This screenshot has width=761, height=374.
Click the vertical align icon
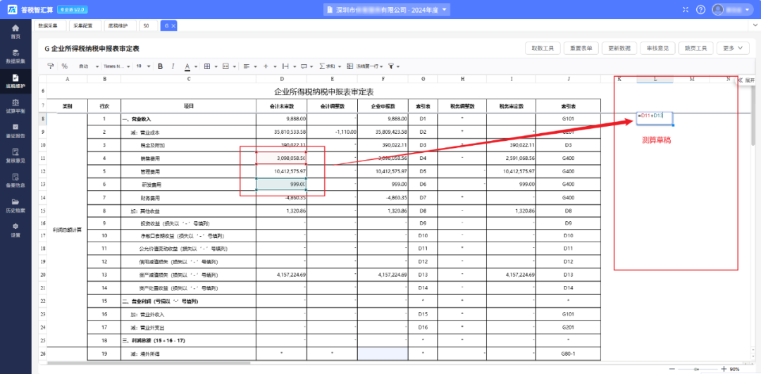click(265, 66)
